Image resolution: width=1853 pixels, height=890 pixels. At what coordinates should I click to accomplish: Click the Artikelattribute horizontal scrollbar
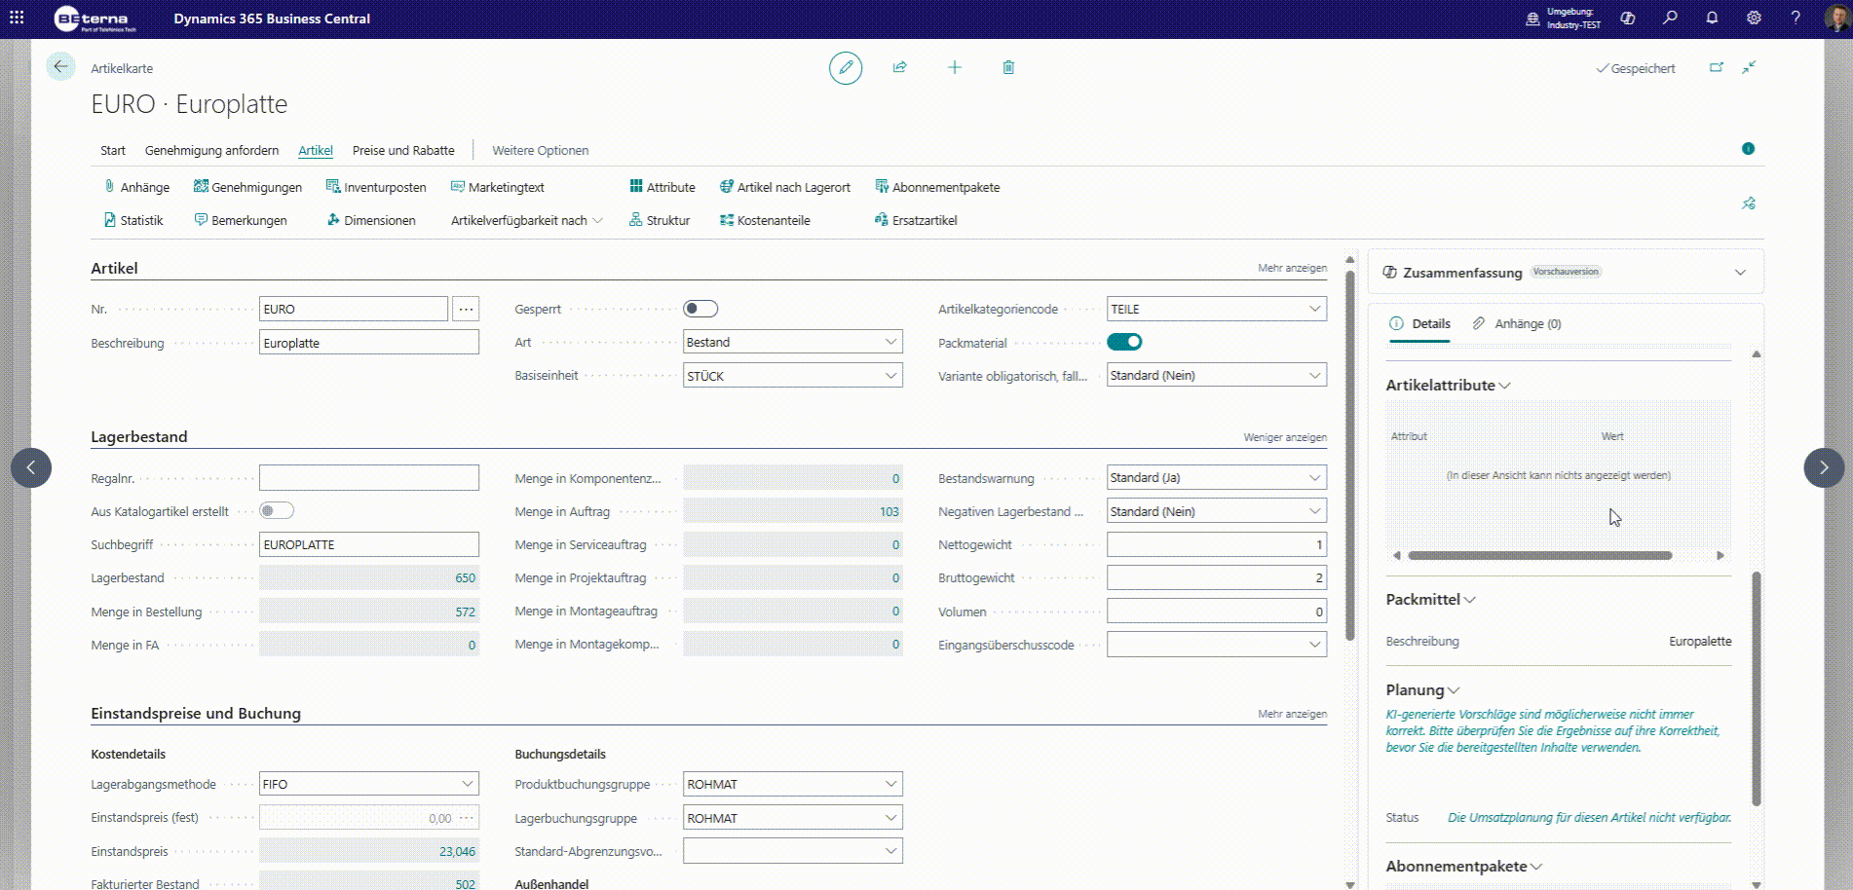(x=1540, y=556)
